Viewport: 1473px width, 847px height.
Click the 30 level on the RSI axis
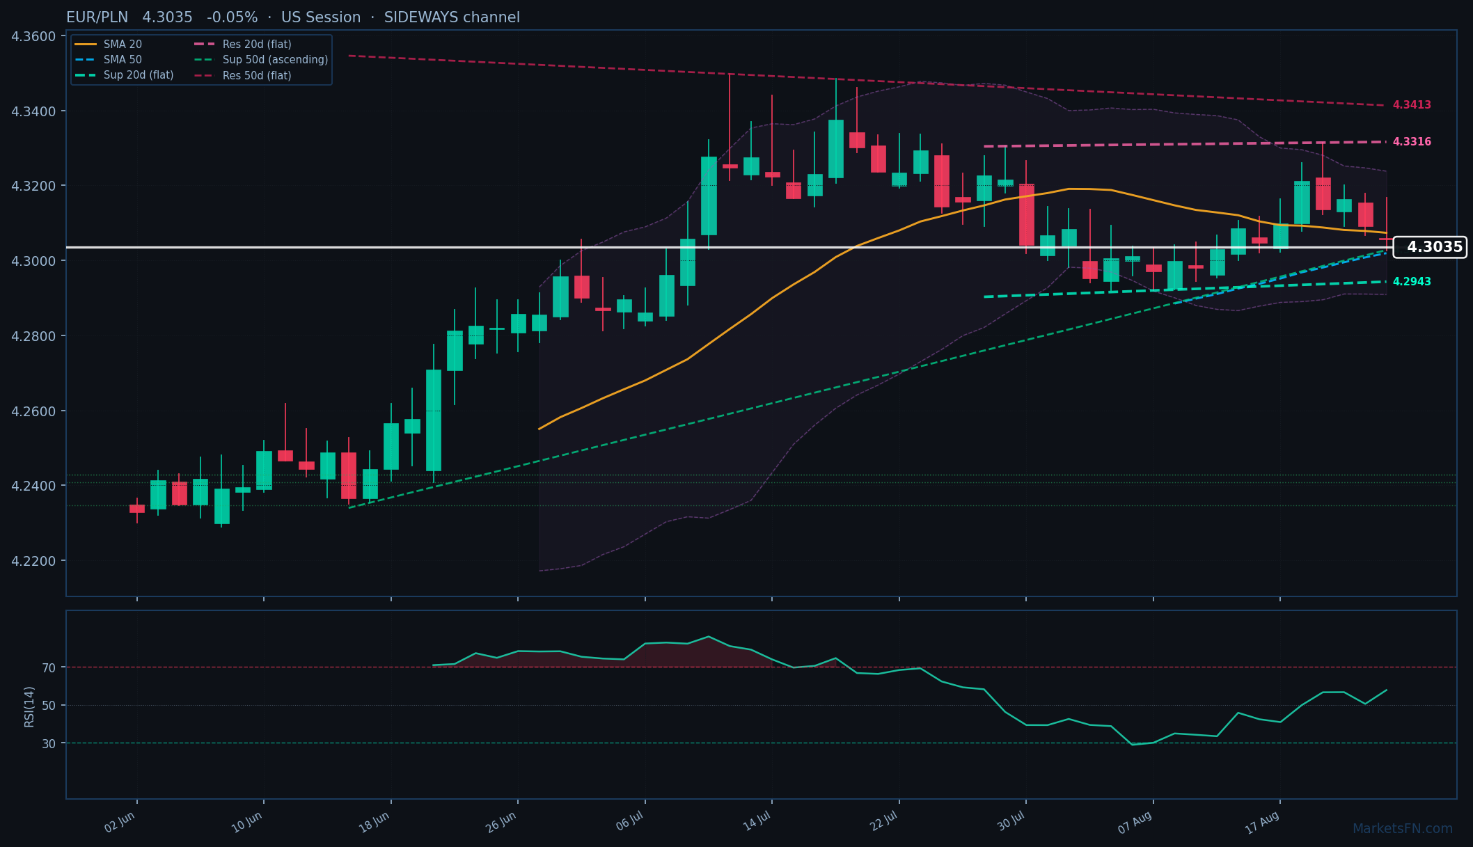49,744
